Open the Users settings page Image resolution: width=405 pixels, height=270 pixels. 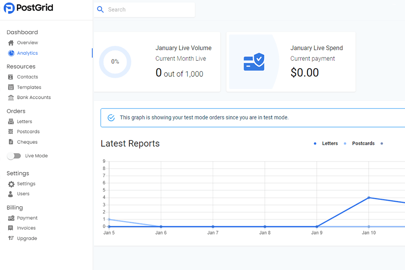click(x=23, y=194)
